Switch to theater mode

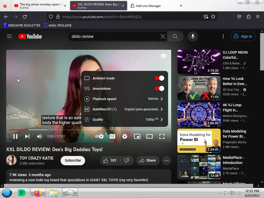click(x=150, y=136)
